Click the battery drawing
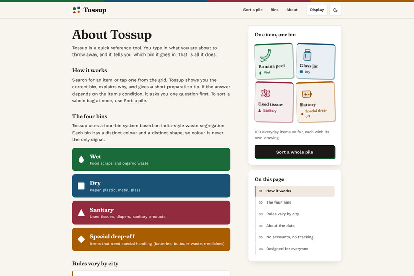414x276 pixels. pos(307,94)
